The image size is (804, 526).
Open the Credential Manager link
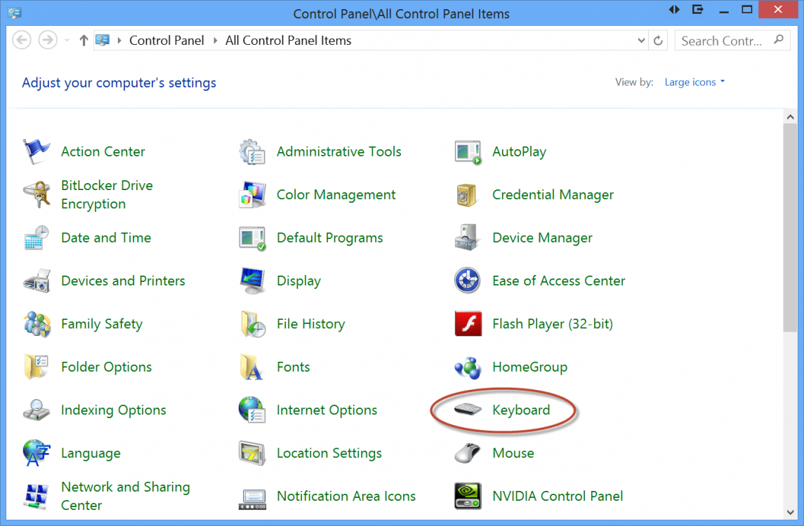tap(553, 195)
